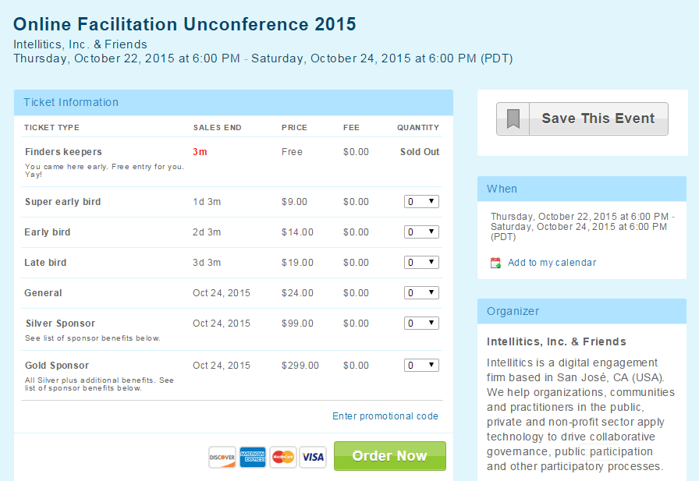Open Silver Sponsor quantity dropdown
Screen dimensions: 699x481
[x=421, y=323]
